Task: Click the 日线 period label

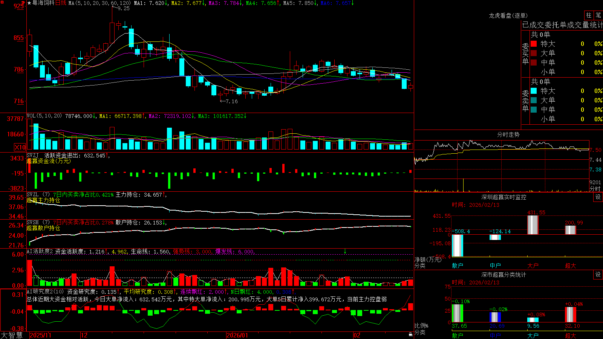Action: click(61, 3)
